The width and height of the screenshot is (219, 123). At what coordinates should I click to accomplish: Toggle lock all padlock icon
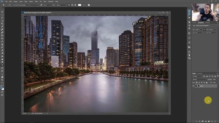tap(207, 83)
